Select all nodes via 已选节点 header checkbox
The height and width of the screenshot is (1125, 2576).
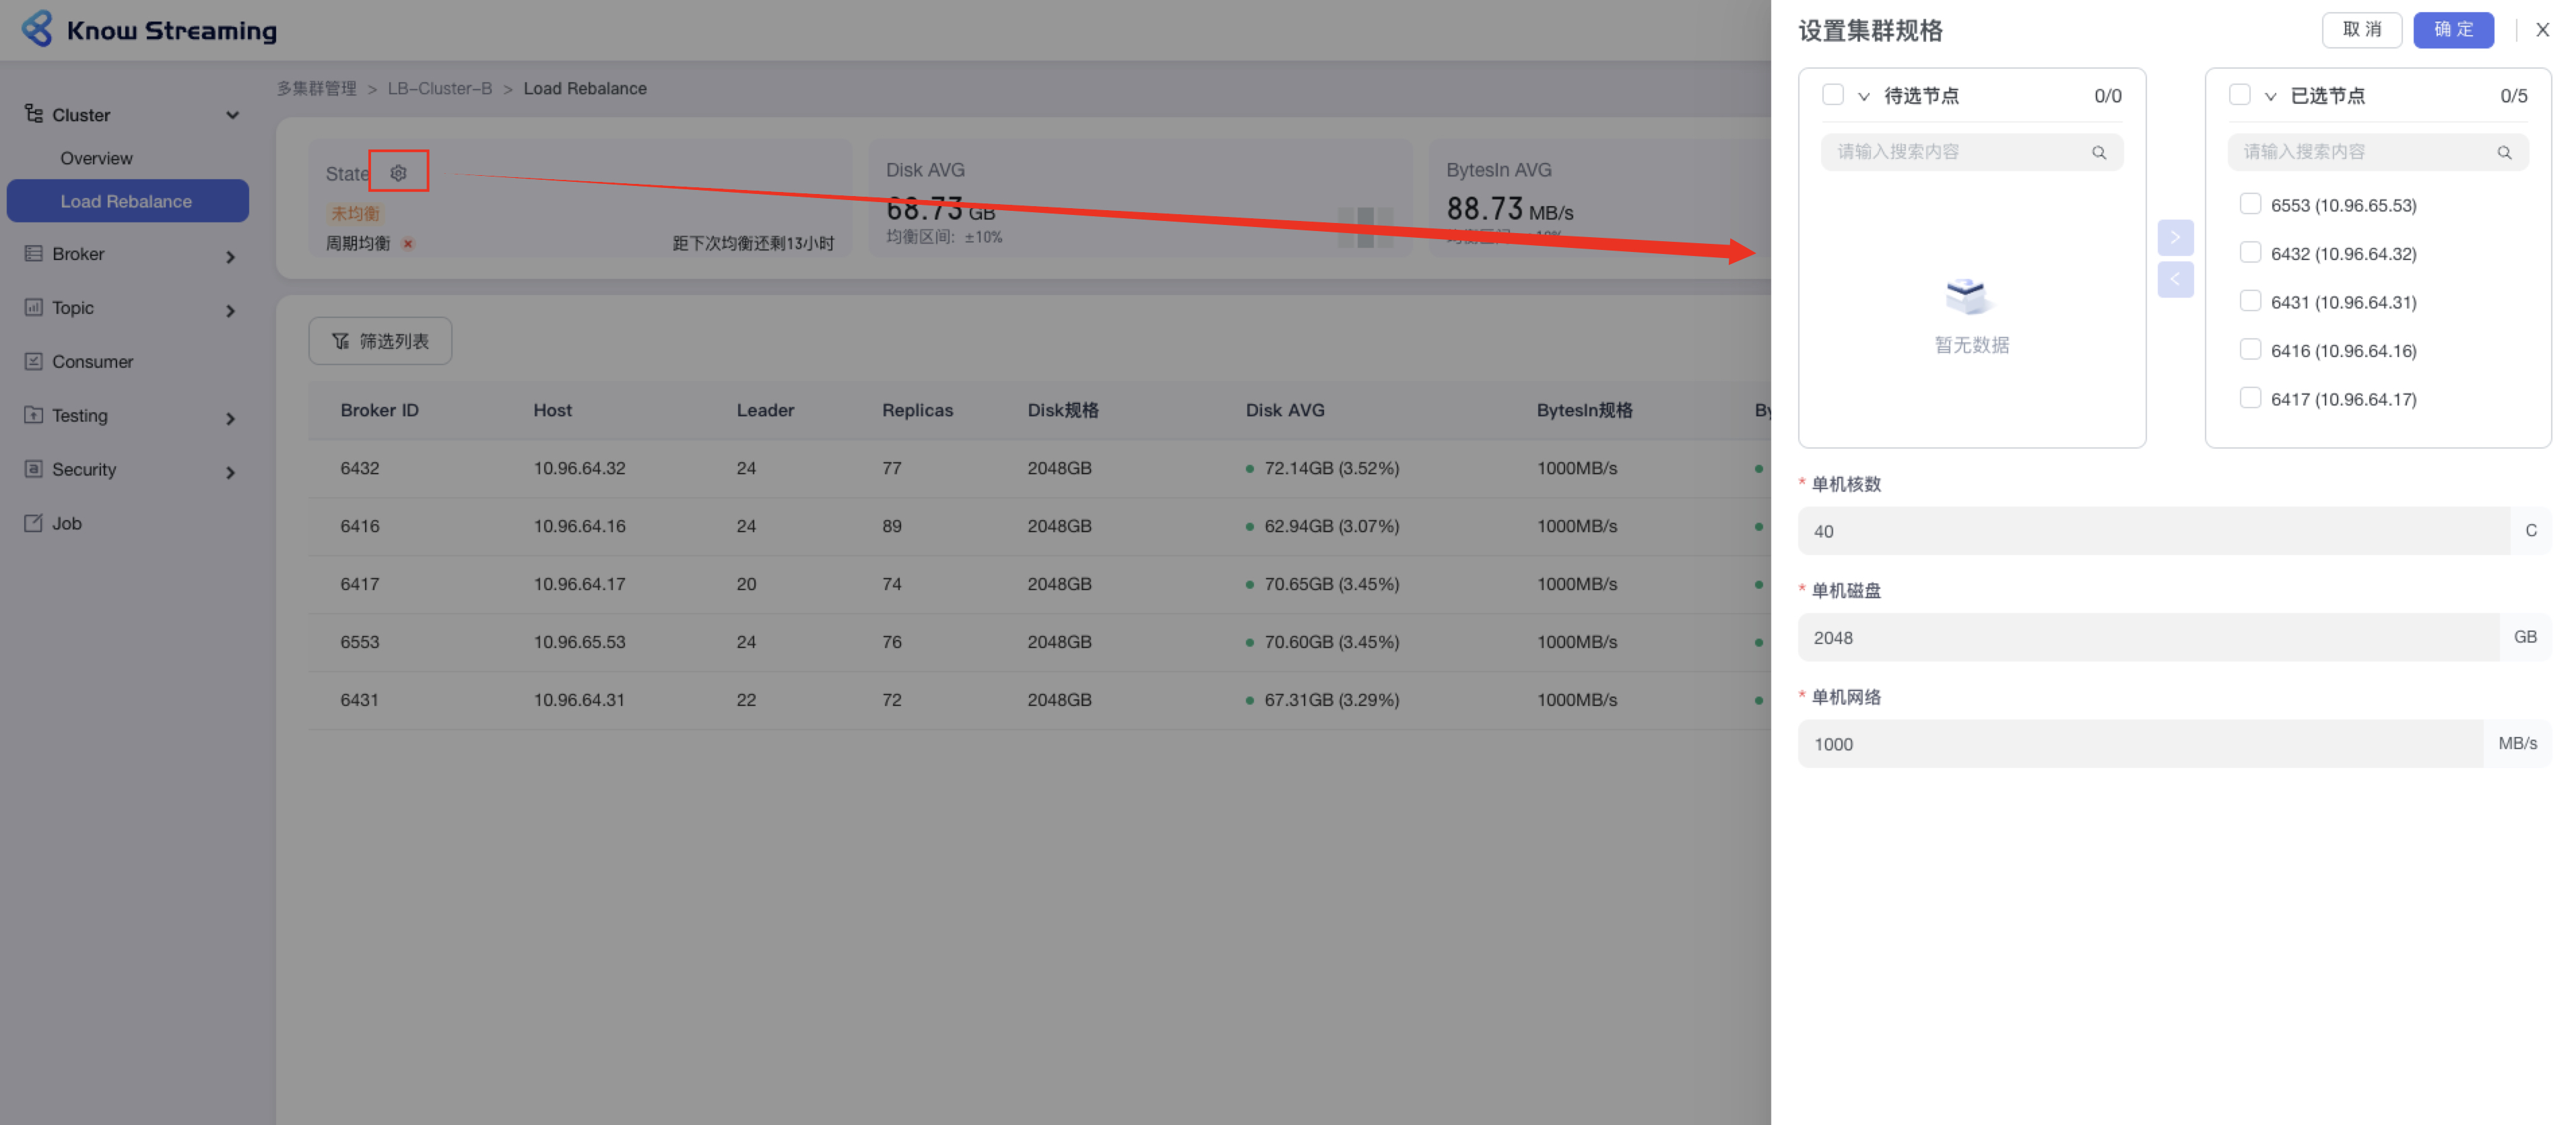(2239, 95)
